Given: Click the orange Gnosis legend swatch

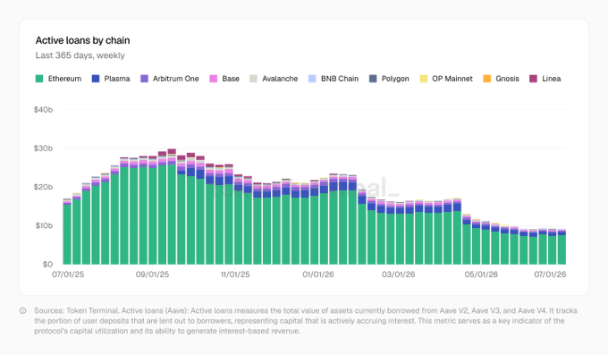Looking at the screenshot, I should (487, 79).
